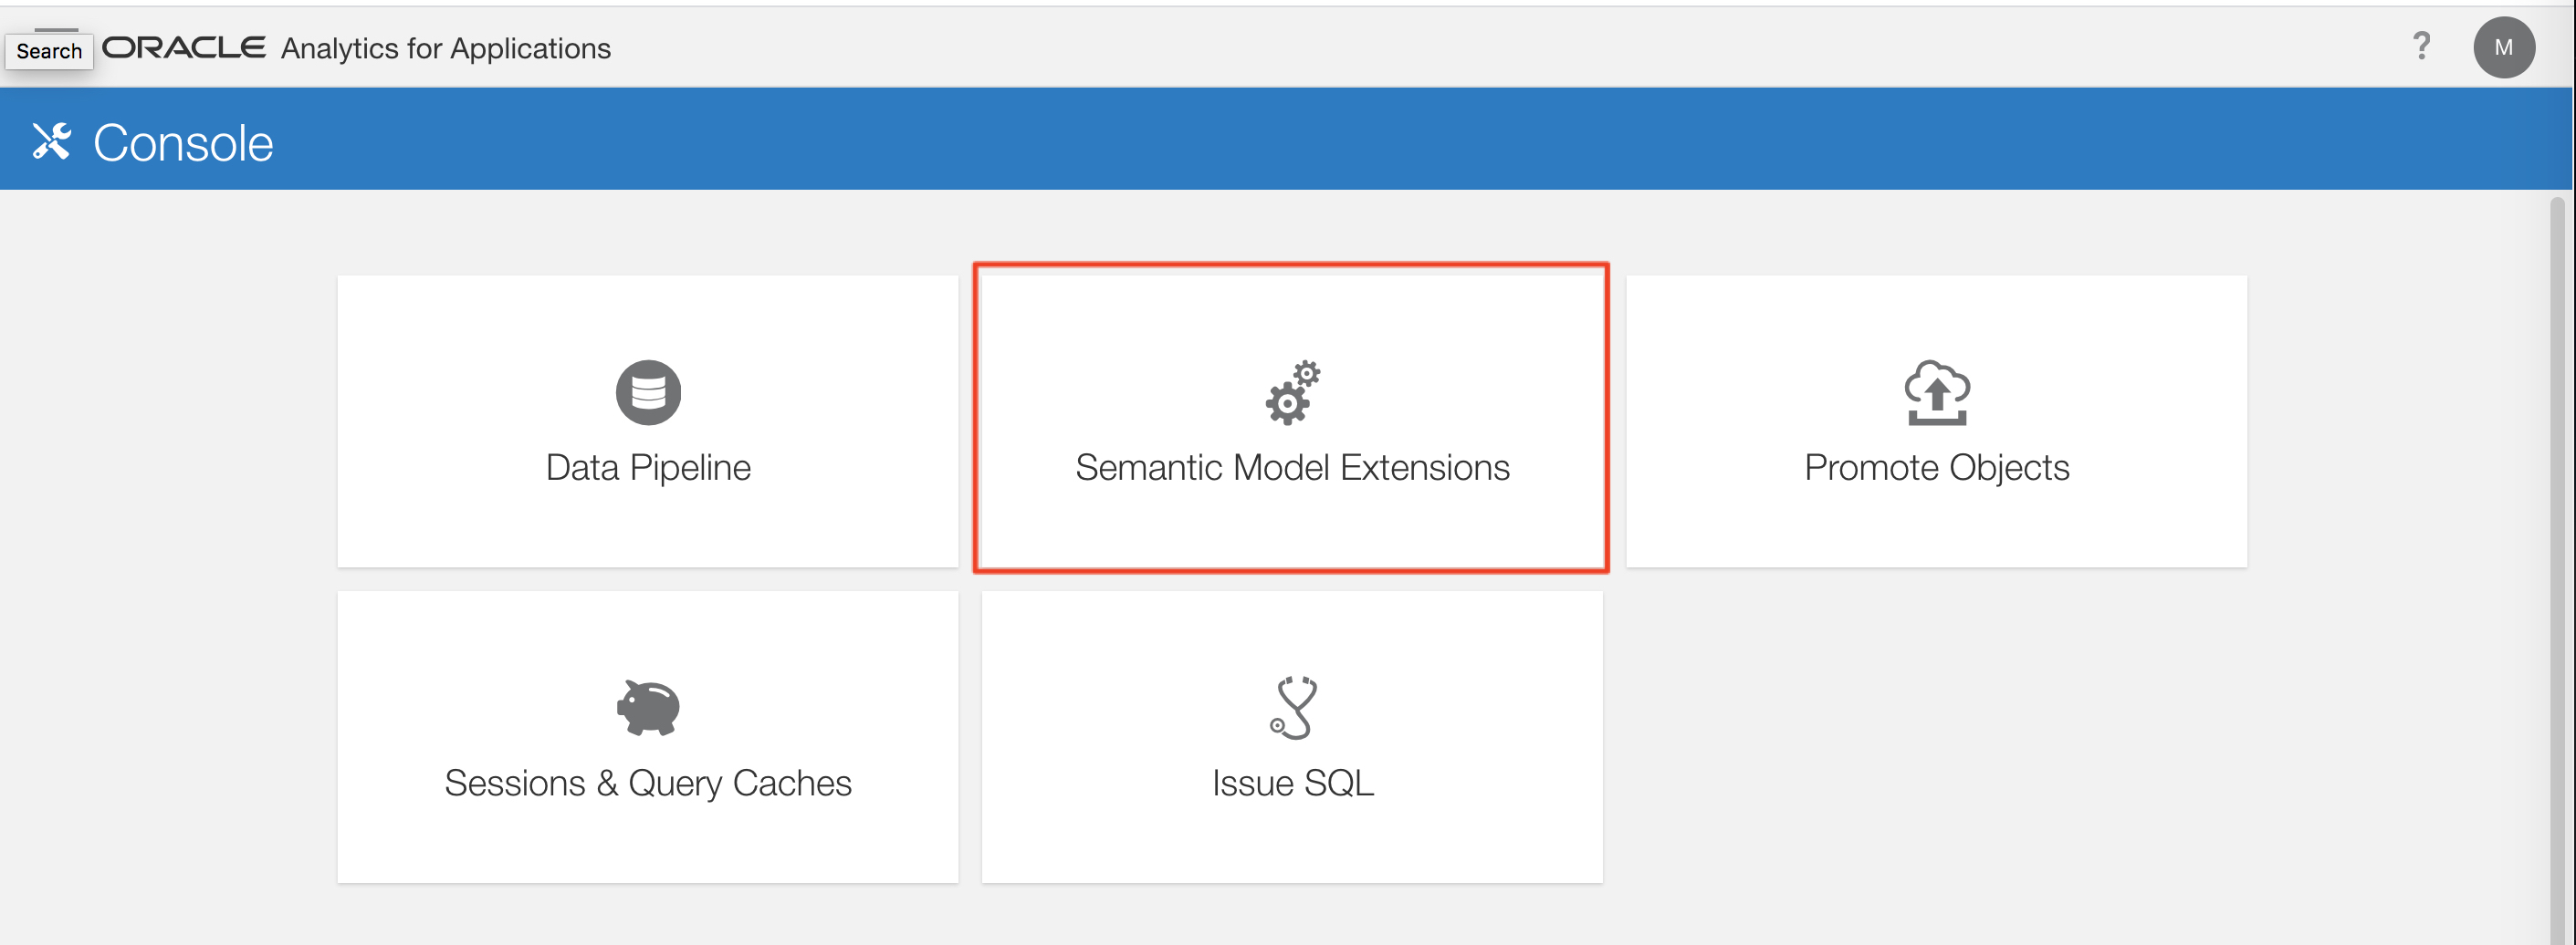The height and width of the screenshot is (945, 2576).
Task: Open Sessions & Query Caches label
Action: 648,784
